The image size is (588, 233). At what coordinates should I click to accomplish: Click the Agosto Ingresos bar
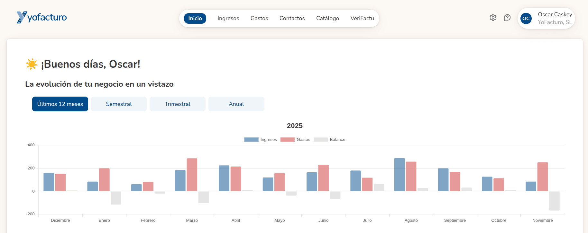pos(399,175)
